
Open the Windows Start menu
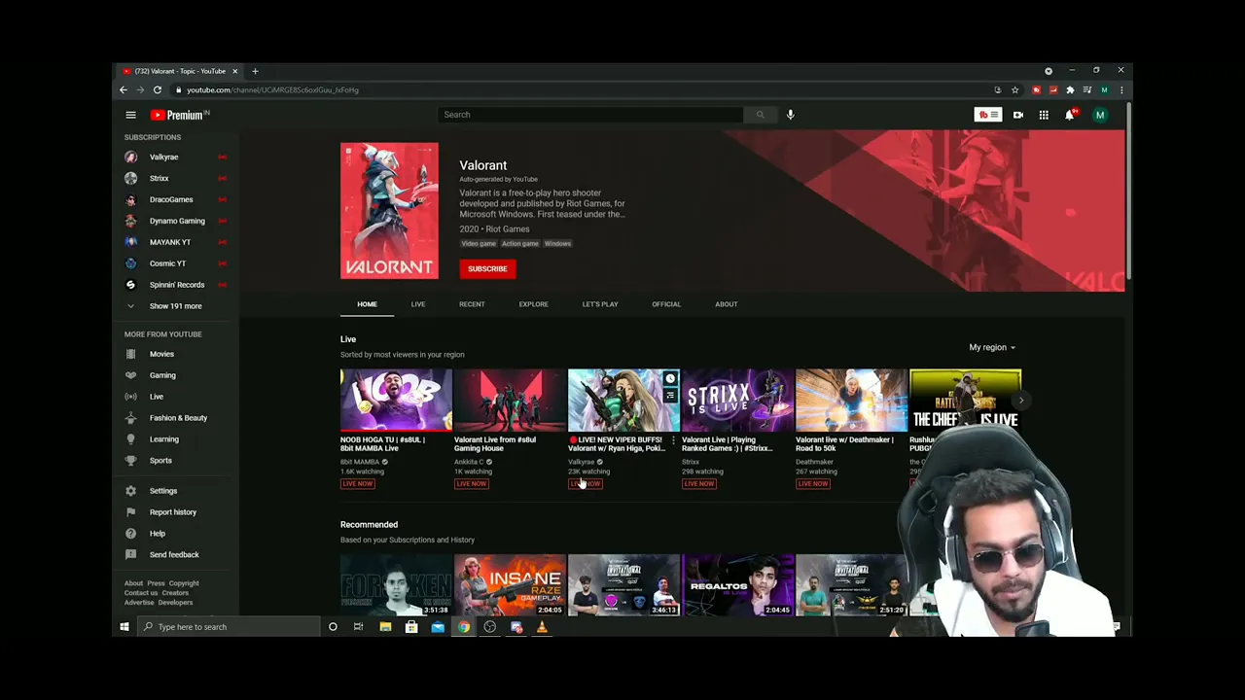click(x=124, y=627)
